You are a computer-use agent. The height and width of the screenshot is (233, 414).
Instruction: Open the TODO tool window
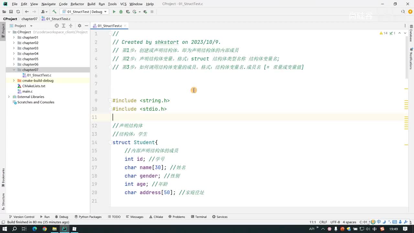pyautogui.click(x=114, y=217)
